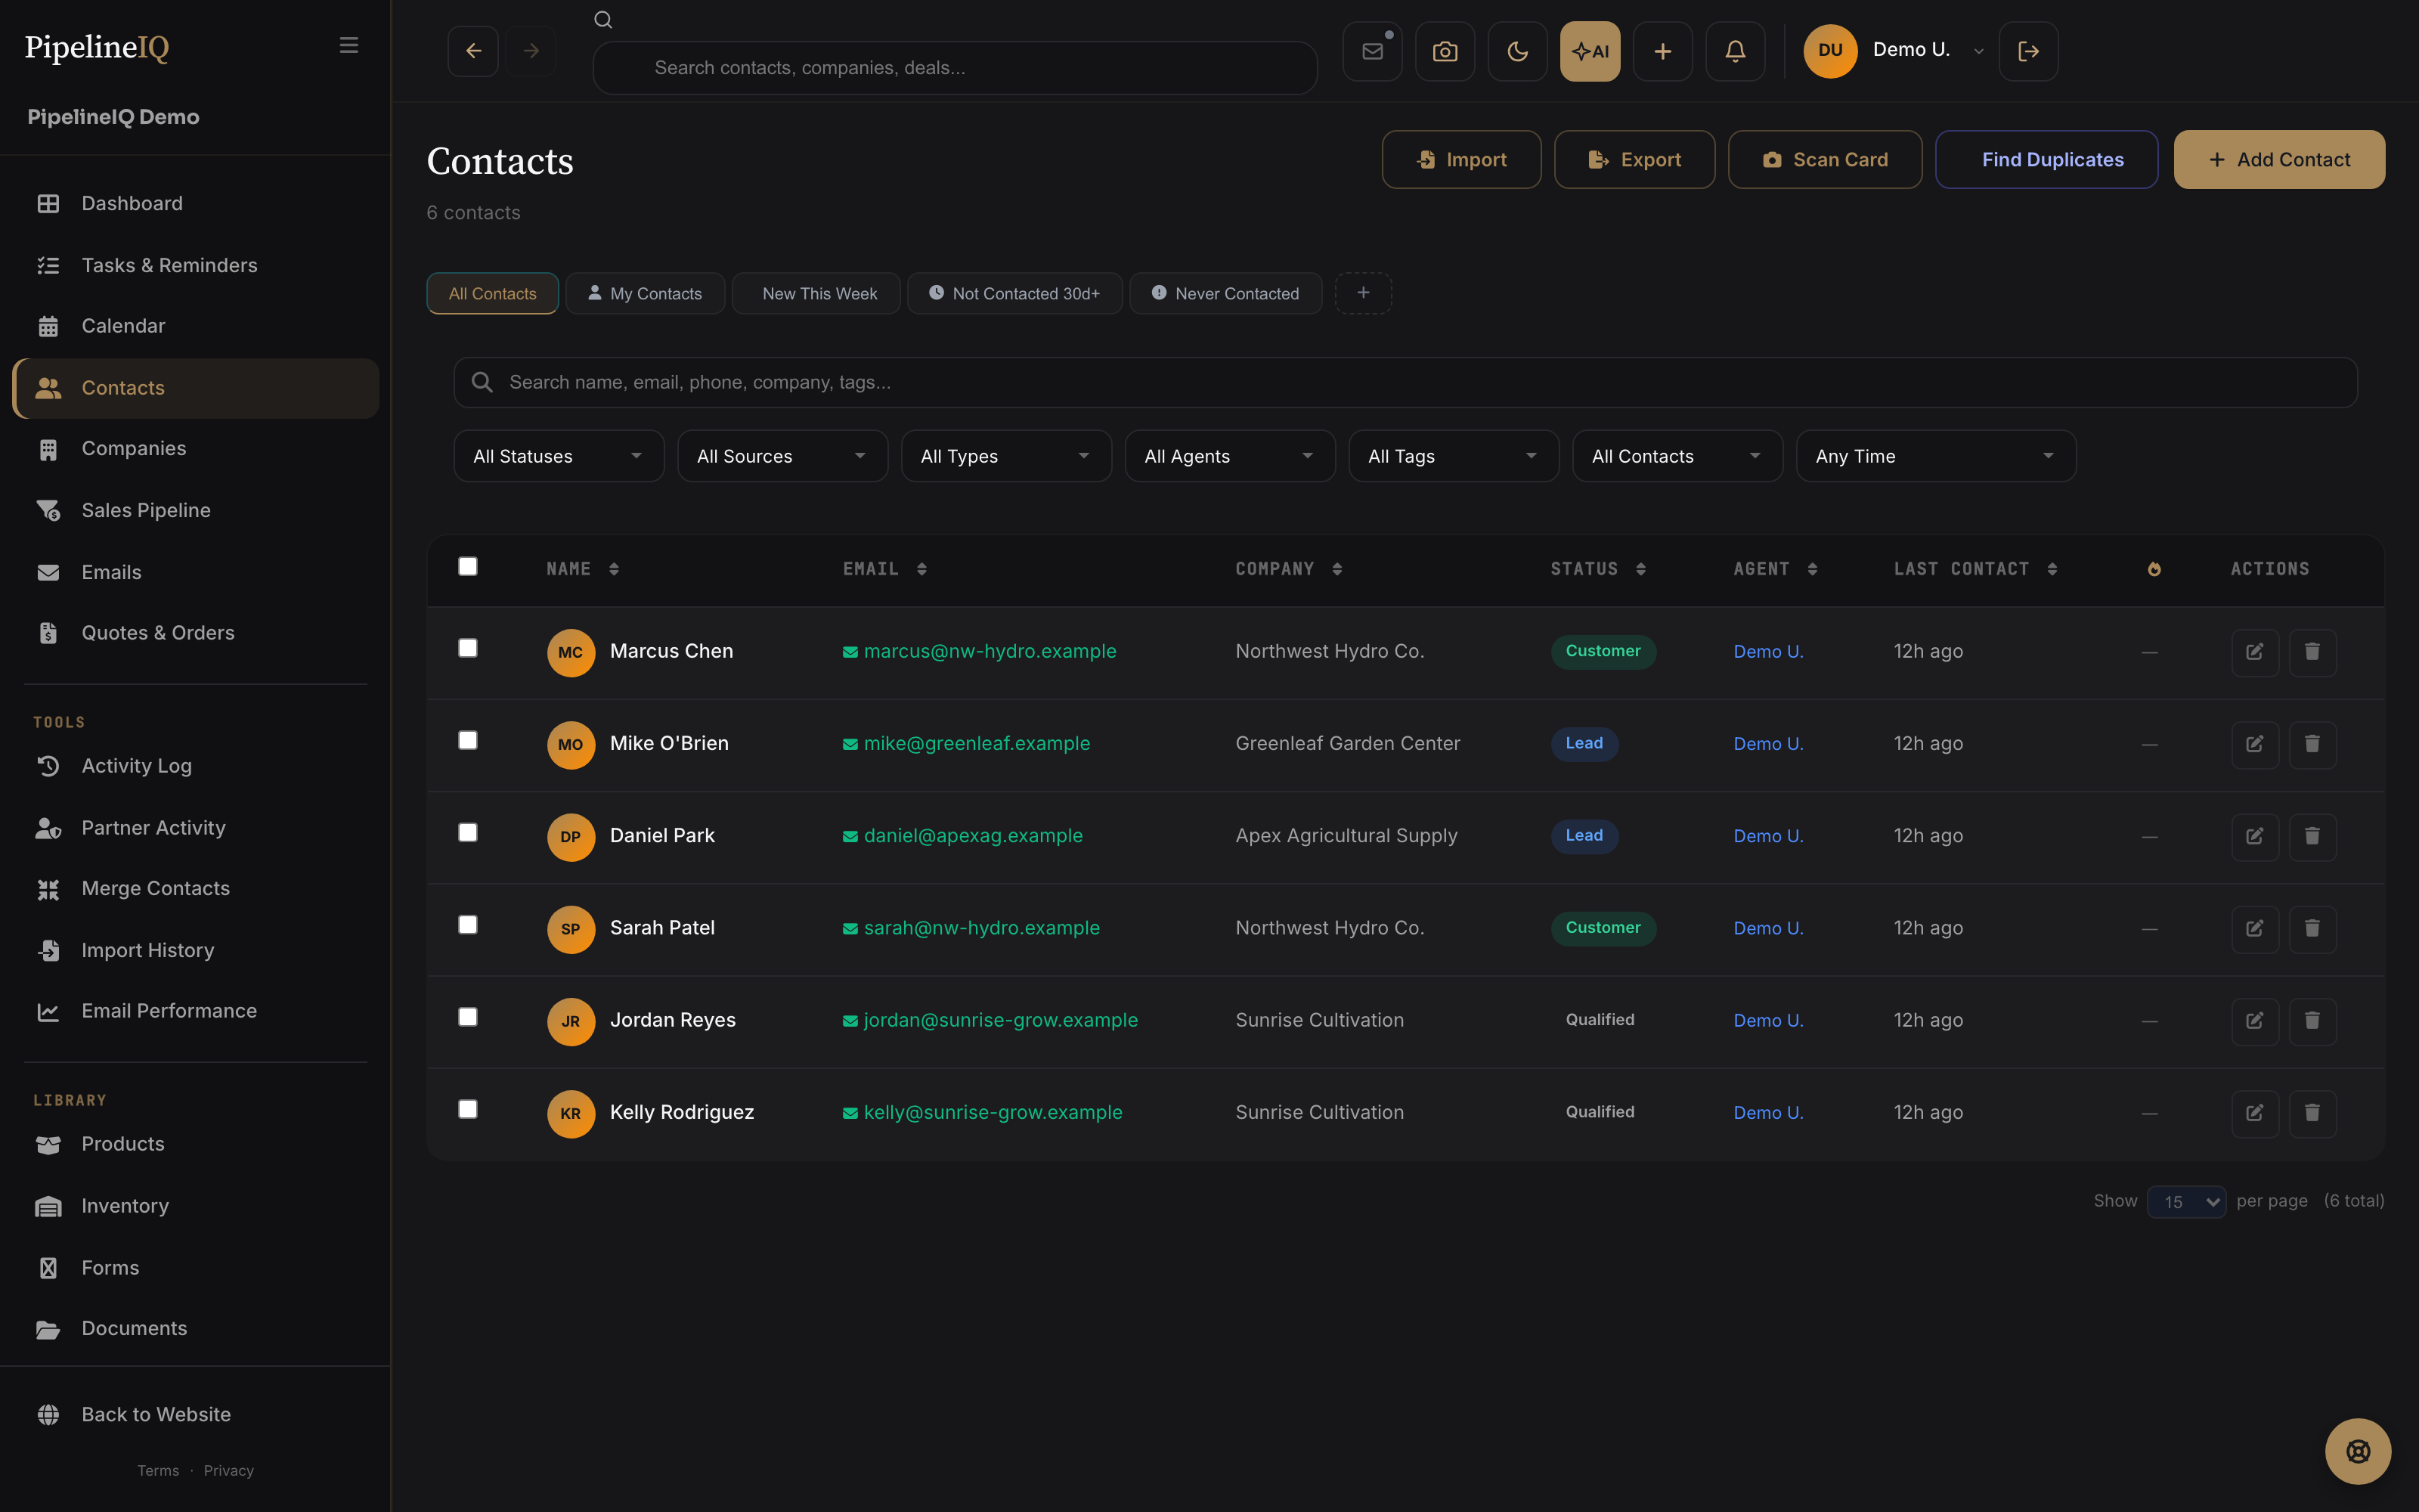Open notifications with the bell icon
The height and width of the screenshot is (1512, 2419).
coord(1736,51)
